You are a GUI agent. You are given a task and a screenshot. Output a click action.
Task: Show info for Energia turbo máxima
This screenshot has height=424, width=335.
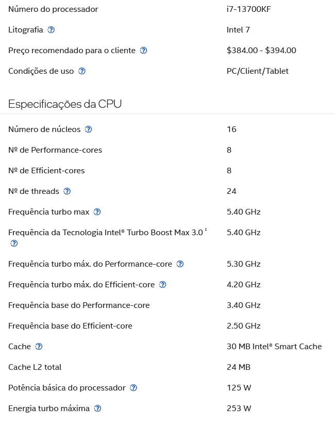point(97,409)
